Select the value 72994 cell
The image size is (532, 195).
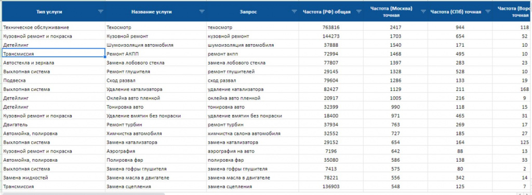pyautogui.click(x=331, y=54)
